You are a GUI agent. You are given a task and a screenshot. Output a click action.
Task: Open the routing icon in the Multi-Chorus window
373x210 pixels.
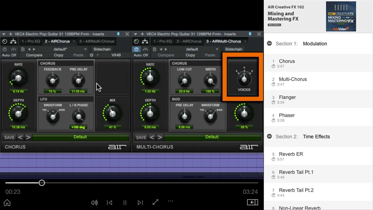pos(145,41)
